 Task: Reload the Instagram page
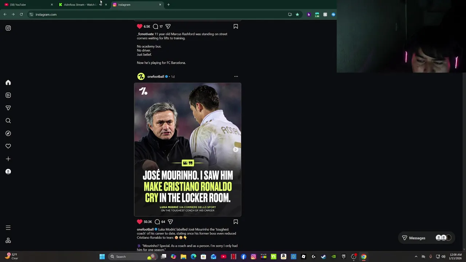pos(21,15)
